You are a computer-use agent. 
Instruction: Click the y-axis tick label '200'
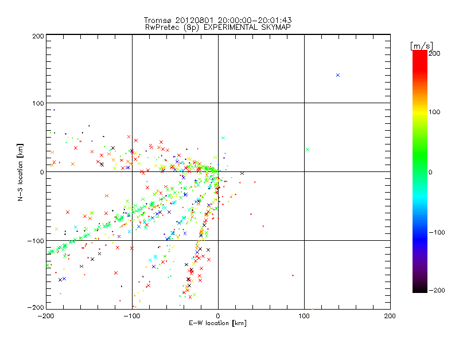click(38, 36)
